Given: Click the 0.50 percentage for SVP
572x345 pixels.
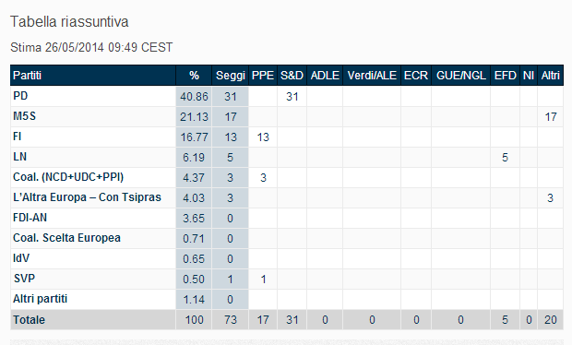Looking at the screenshot, I should click(x=194, y=280).
